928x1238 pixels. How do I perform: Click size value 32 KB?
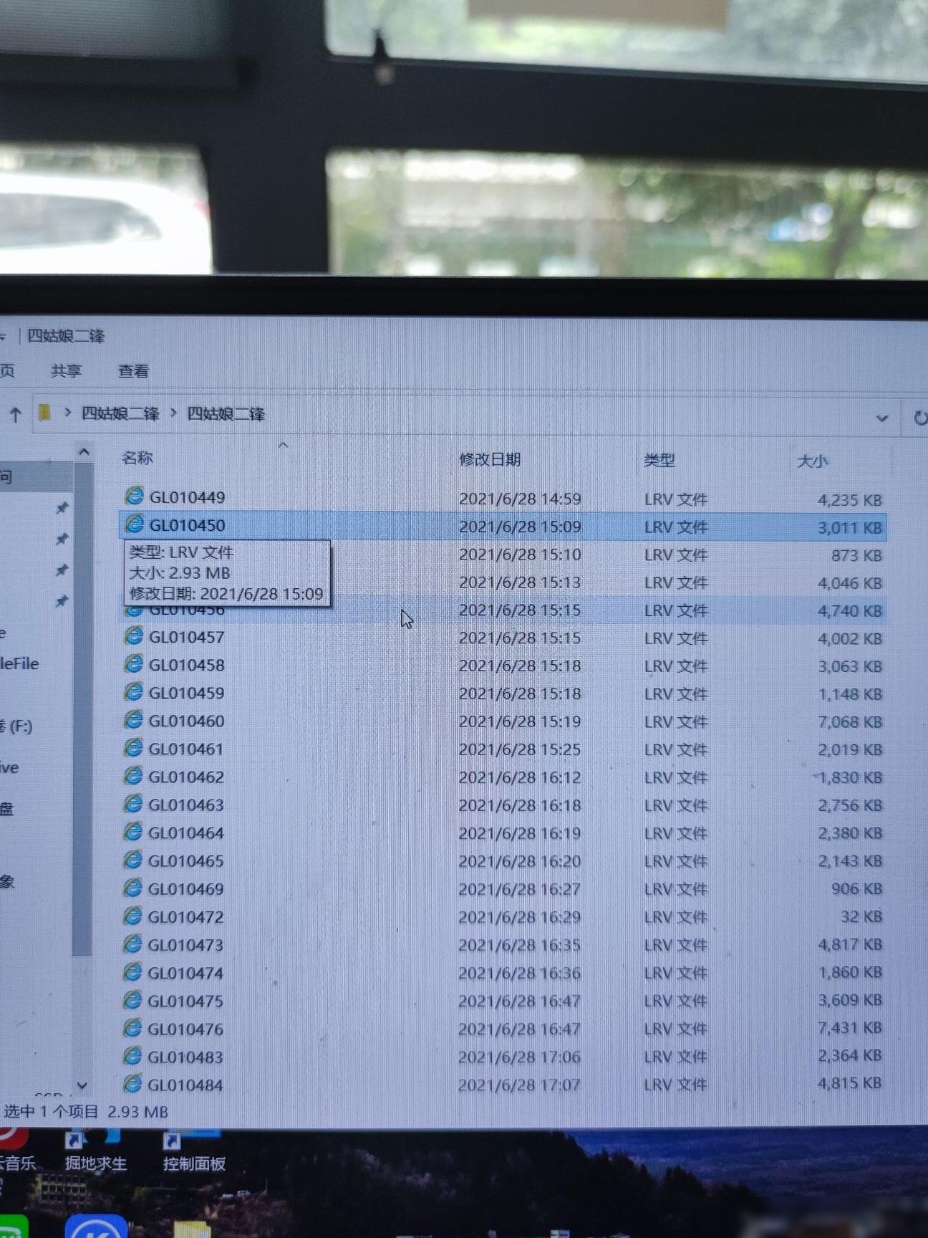pos(861,916)
